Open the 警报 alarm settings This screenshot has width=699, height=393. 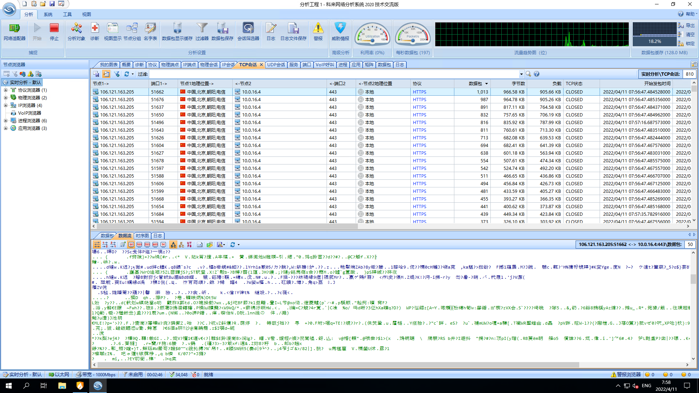point(318,32)
